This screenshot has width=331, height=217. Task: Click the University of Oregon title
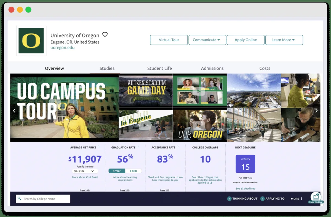pos(75,35)
